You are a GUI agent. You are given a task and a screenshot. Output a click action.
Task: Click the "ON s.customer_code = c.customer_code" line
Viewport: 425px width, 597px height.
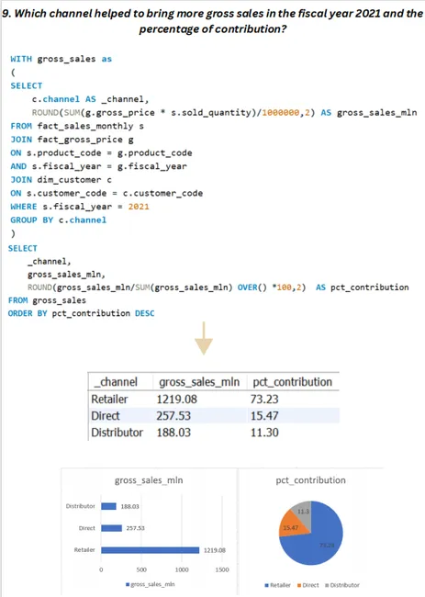tap(106, 194)
